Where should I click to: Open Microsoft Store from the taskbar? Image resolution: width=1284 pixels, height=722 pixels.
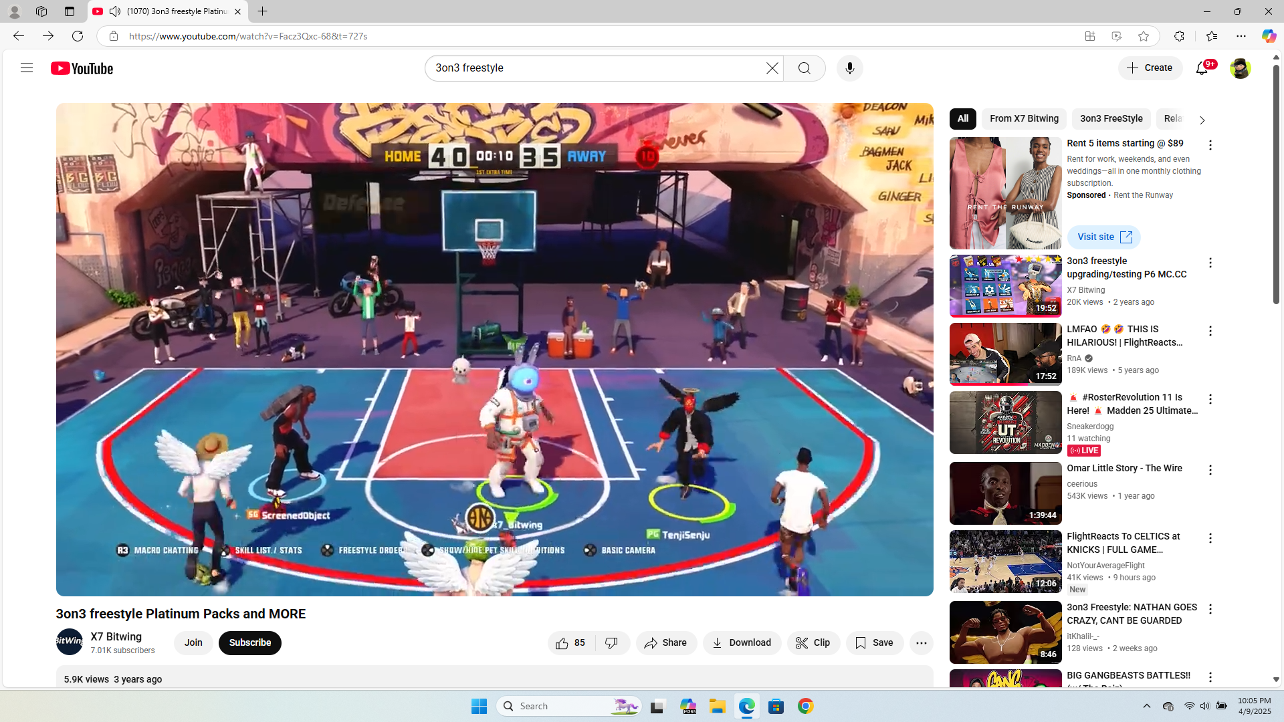tap(776, 706)
